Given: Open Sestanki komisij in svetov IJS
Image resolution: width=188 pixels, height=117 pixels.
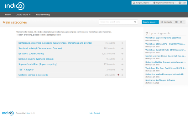Looking at the screenshot, I should (x=33, y=75).
